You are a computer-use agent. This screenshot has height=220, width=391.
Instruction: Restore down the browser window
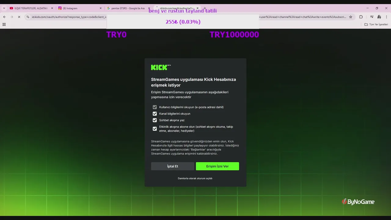coord(377,8)
